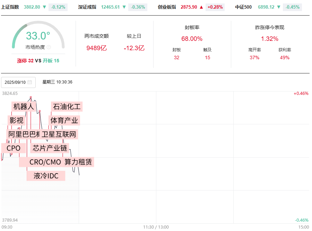Click the 68.00% 封板率 value

click(192, 38)
